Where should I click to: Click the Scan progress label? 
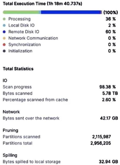17,87
